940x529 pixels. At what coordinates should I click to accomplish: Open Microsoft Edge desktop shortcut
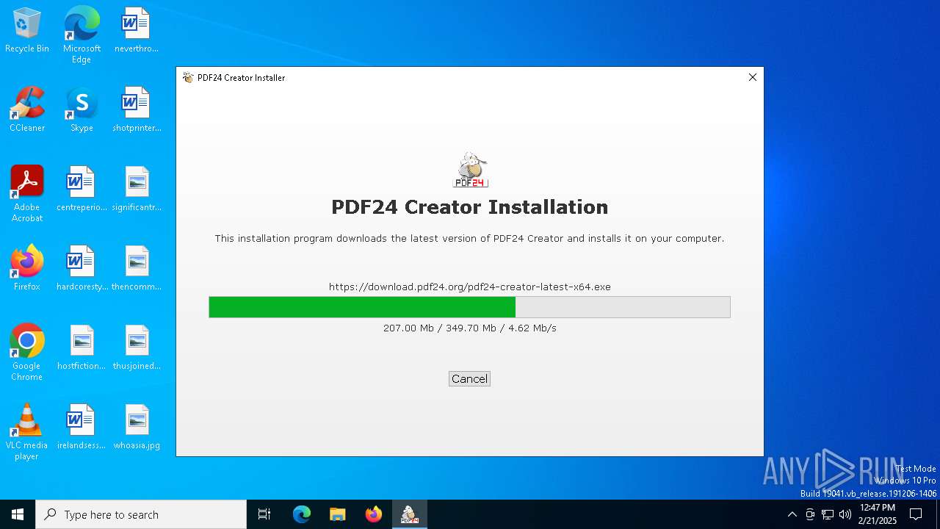(82, 35)
